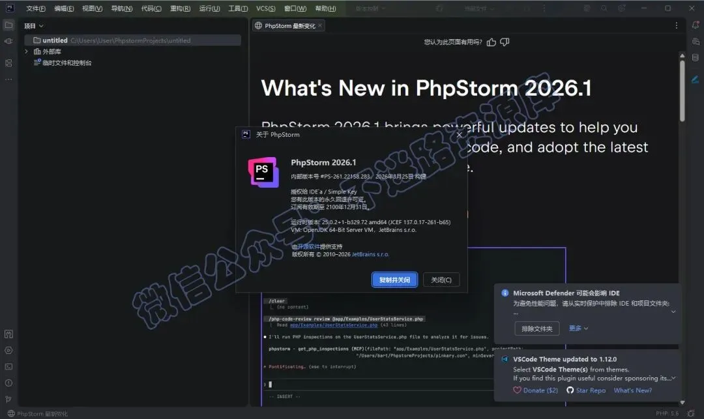This screenshot has height=419, width=704.
Task: Click the PhpStorm logo in title bar
Action: [x=9, y=8]
